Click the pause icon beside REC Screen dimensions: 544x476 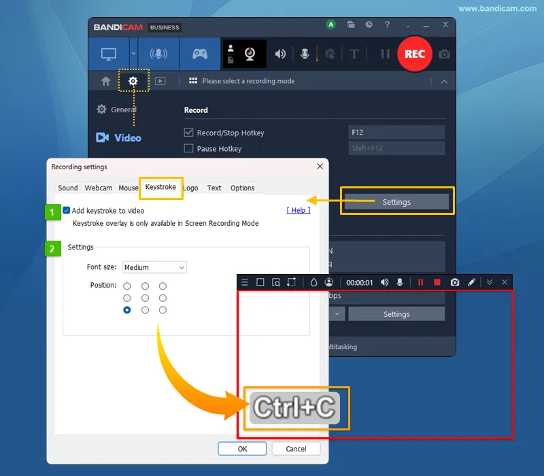tap(385, 54)
